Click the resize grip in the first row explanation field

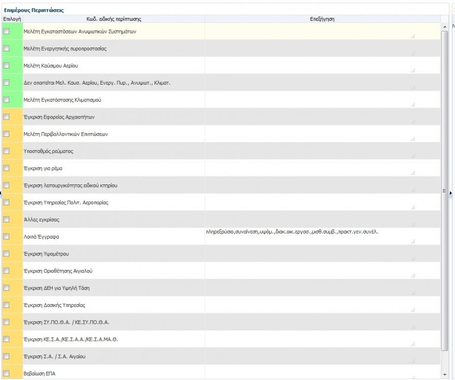[x=413, y=36]
